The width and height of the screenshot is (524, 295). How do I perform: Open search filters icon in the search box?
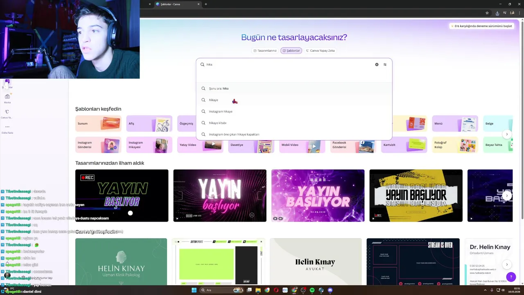coord(385,64)
